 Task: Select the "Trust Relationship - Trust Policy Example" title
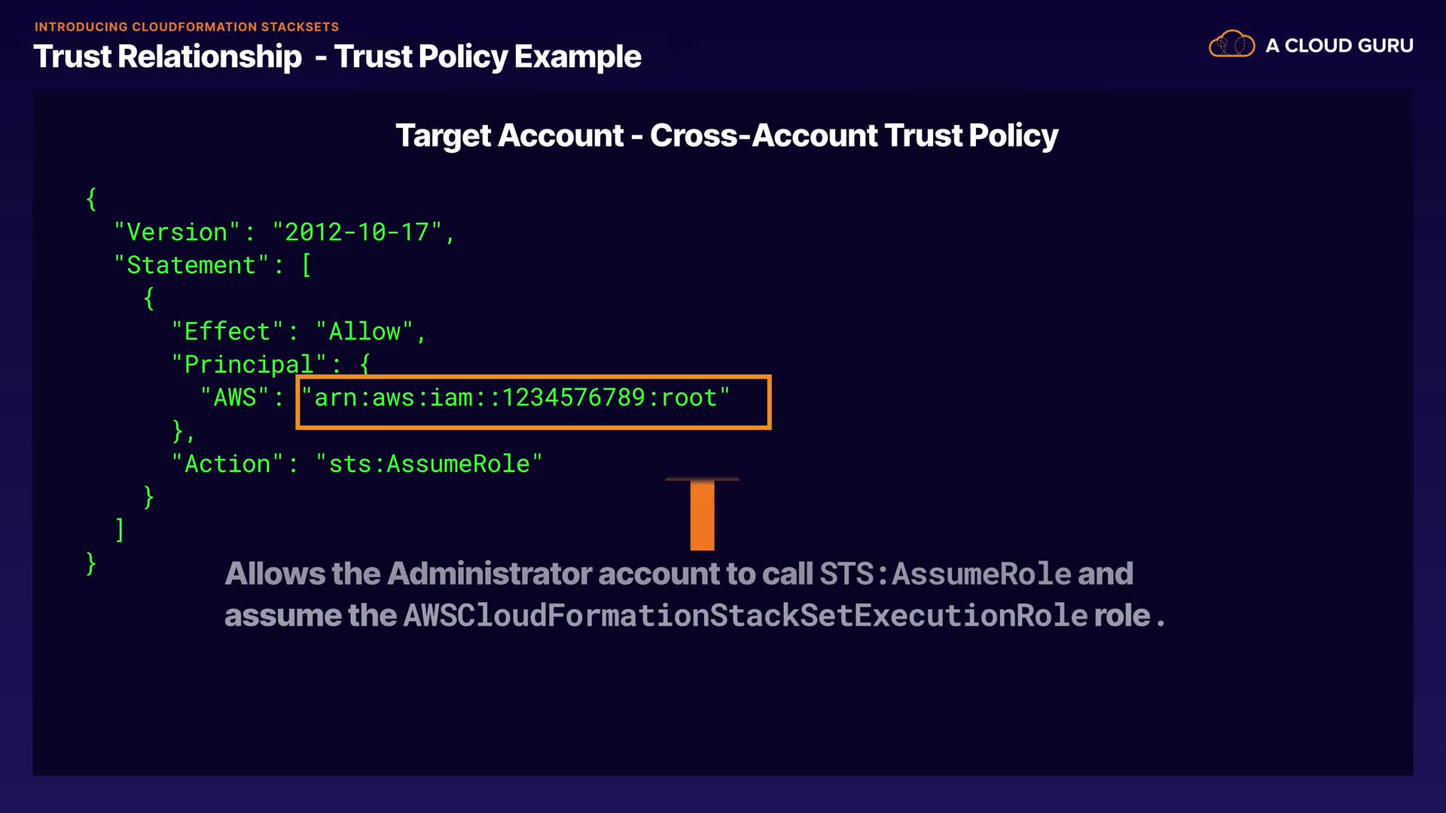337,57
